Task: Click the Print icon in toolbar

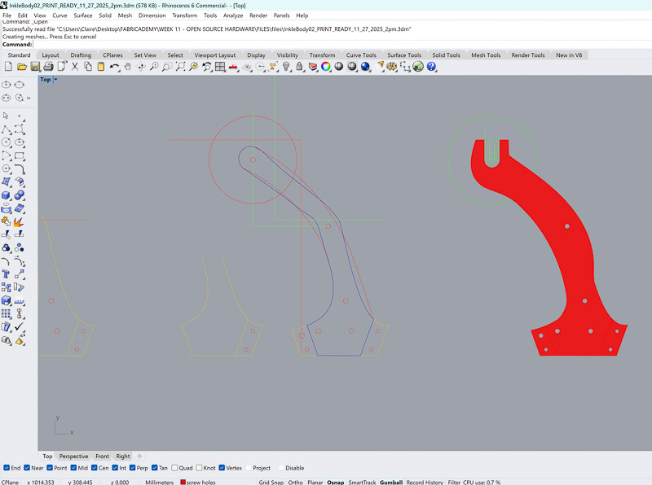Action: 48,66
